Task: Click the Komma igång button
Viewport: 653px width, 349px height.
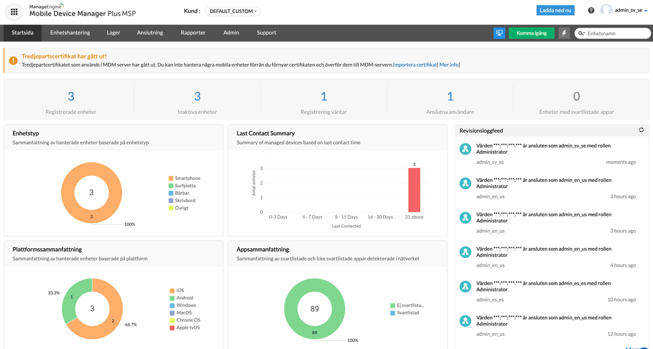Action: (x=532, y=33)
